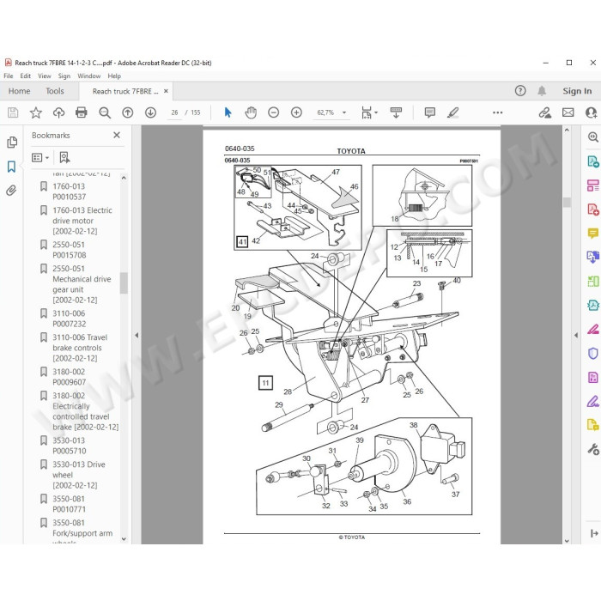Open the Attachments paperclip panel
This screenshot has width=601, height=601.
point(11,190)
